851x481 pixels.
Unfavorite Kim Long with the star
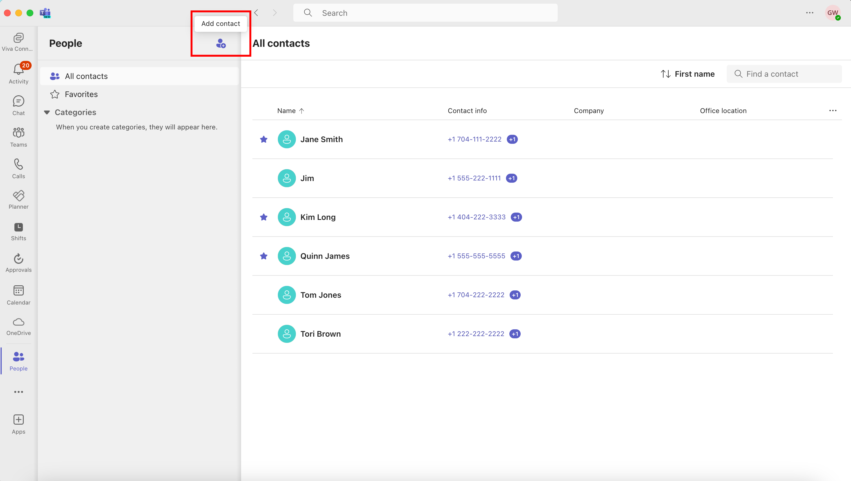264,217
